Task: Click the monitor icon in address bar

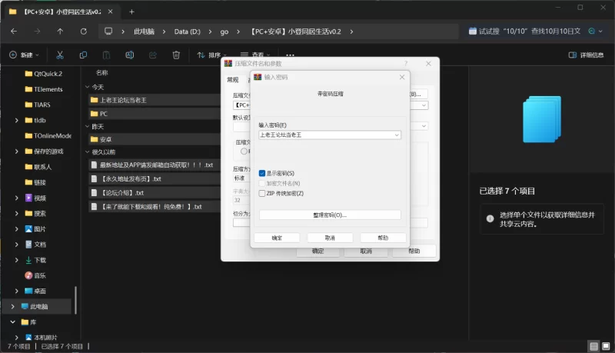Action: (108, 32)
